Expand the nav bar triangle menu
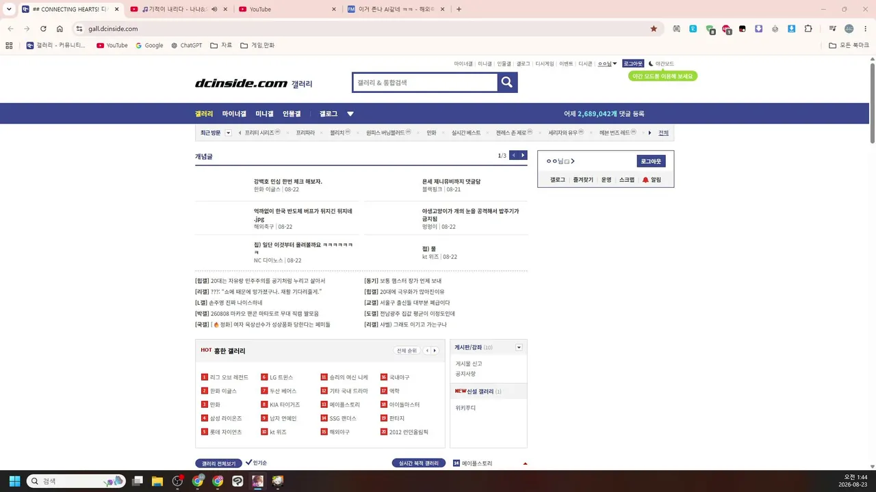 tap(350, 114)
